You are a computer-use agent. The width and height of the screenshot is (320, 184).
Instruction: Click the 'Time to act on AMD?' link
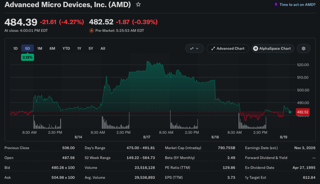[297, 4]
